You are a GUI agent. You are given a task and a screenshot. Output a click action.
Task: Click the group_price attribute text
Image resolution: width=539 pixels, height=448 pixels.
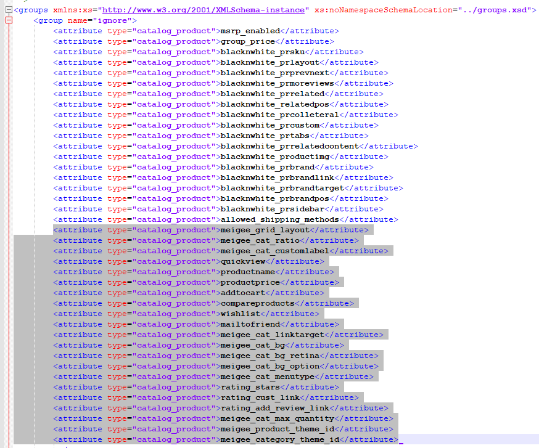pos(248,41)
